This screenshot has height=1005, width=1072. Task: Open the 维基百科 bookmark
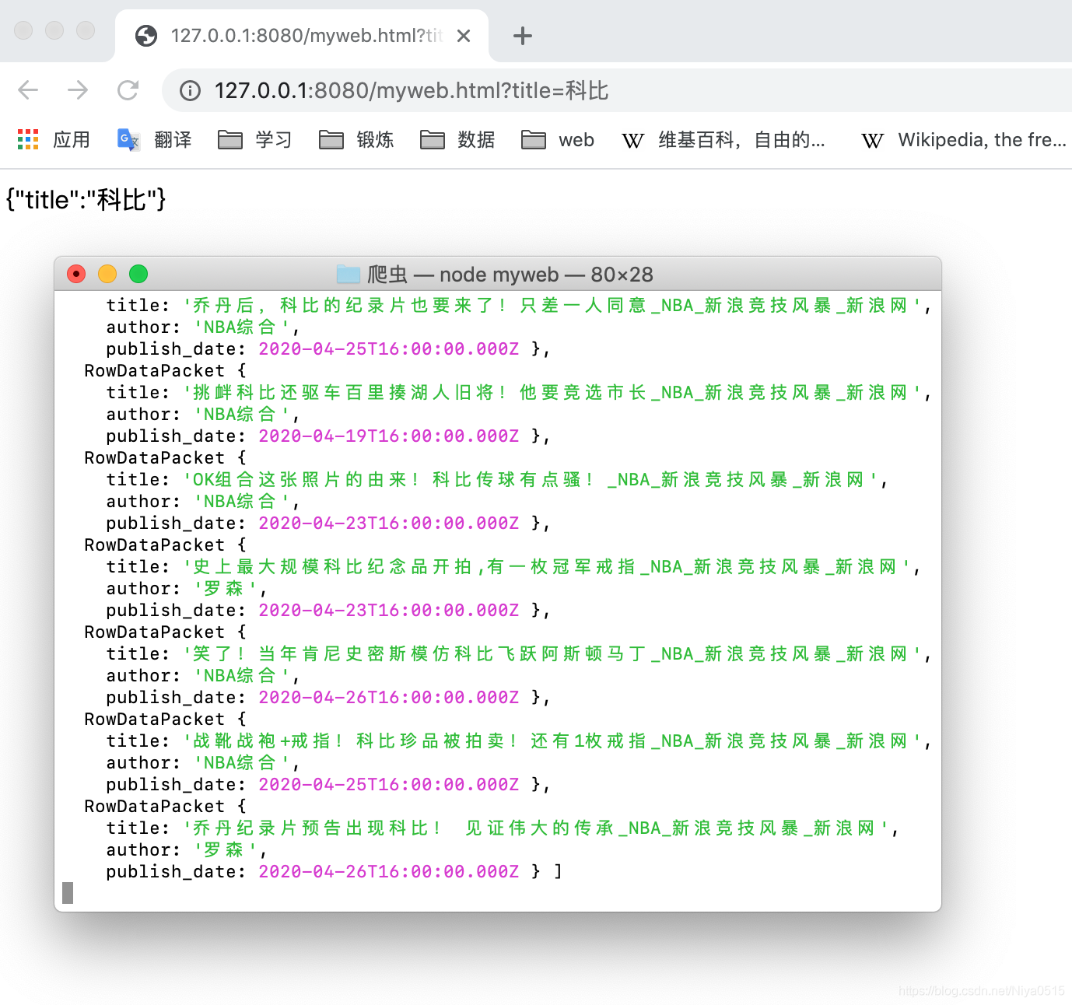coord(724,140)
